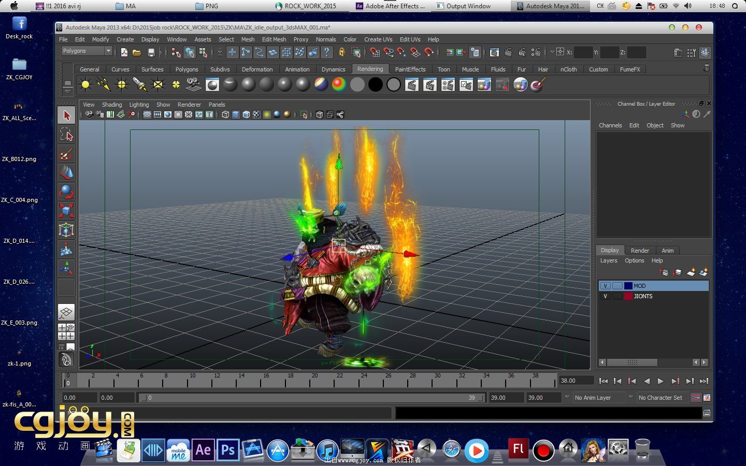746x466 pixels.
Task: Toggle Channel Box panel display button
Action: click(705, 52)
